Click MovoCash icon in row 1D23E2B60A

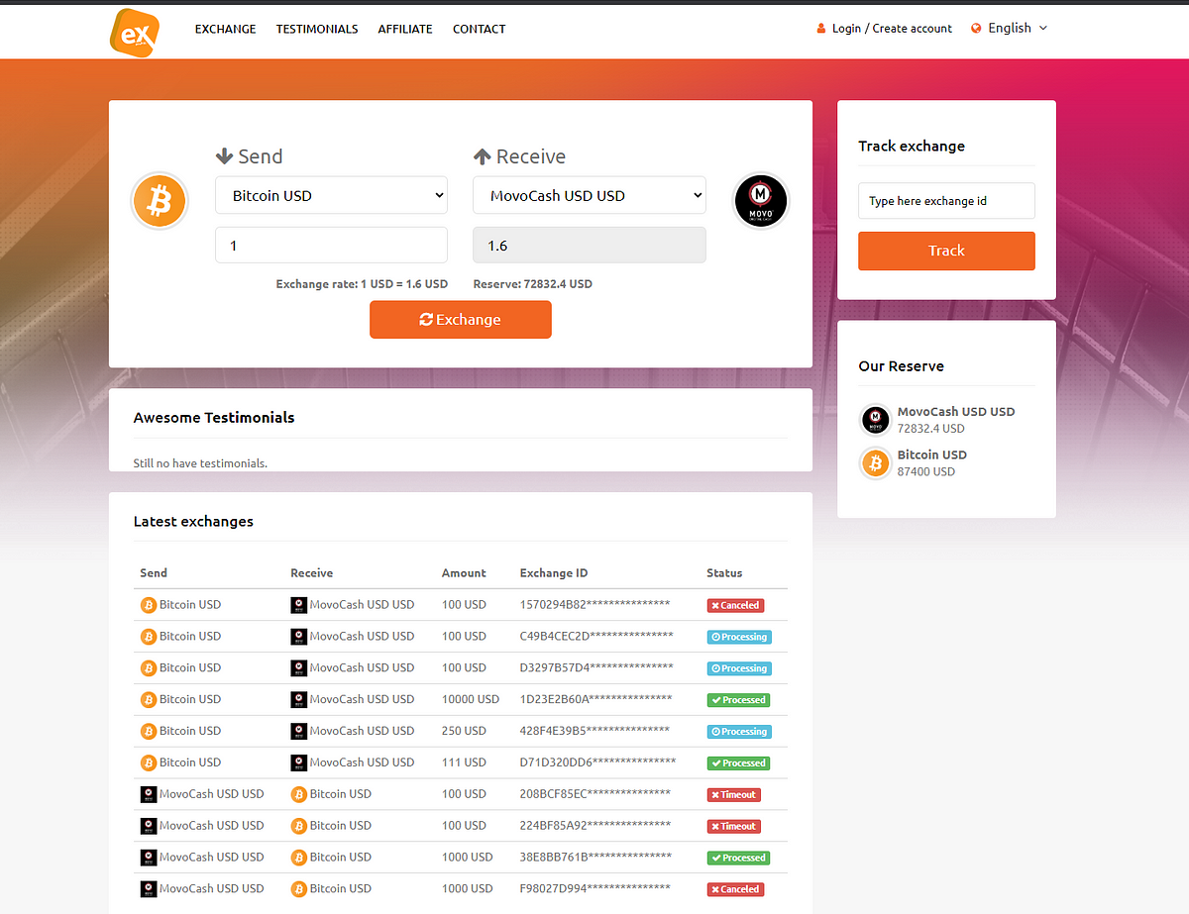(x=299, y=700)
